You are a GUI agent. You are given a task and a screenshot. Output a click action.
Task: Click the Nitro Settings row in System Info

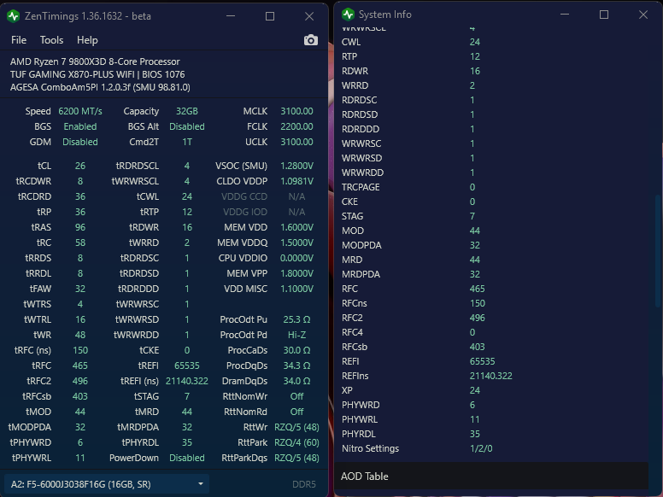pyautogui.click(x=491, y=448)
